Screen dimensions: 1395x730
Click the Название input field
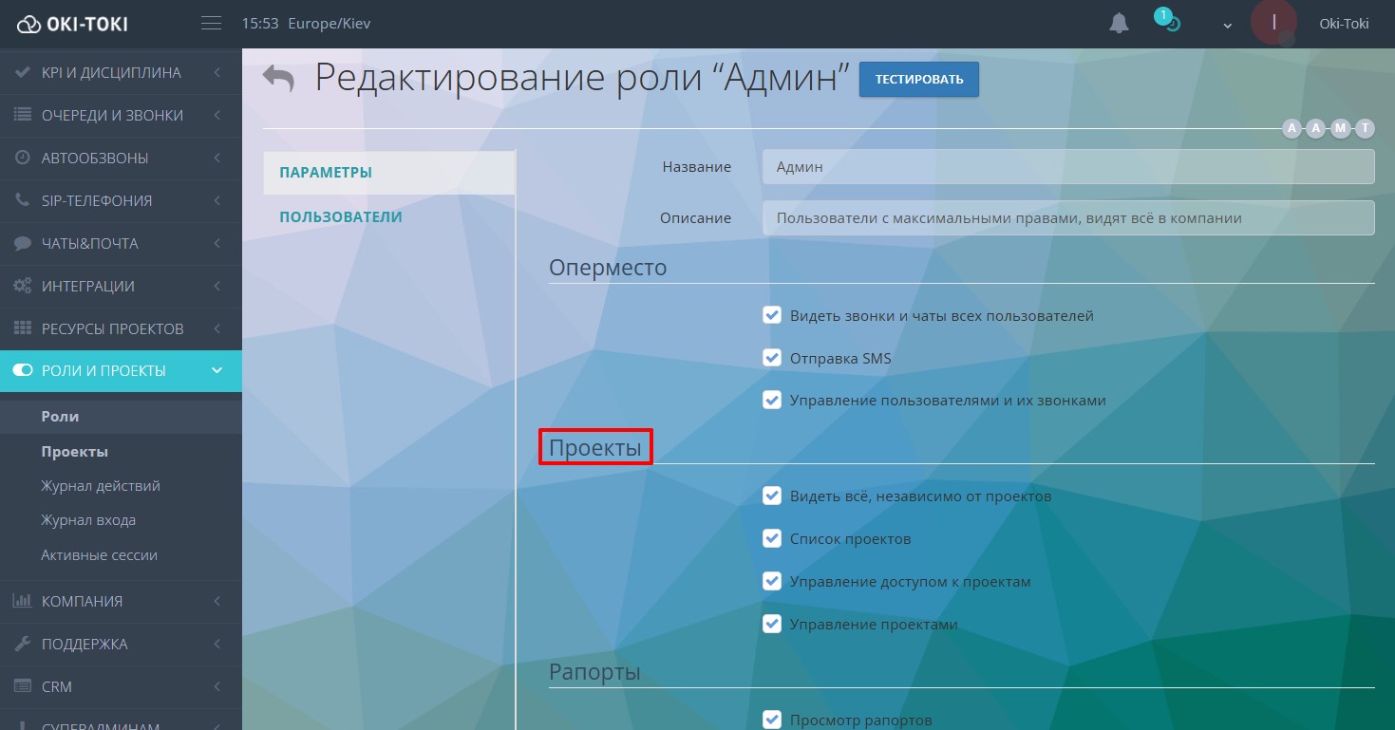pyautogui.click(x=1068, y=166)
